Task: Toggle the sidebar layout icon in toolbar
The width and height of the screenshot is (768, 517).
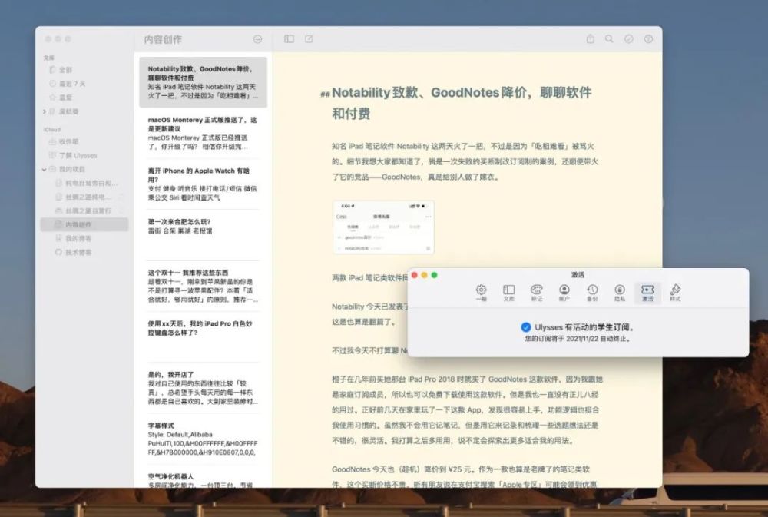Action: 289,38
